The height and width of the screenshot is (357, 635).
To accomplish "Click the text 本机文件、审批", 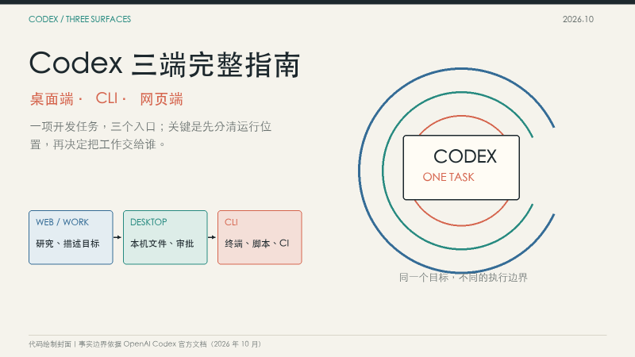I will point(162,244).
